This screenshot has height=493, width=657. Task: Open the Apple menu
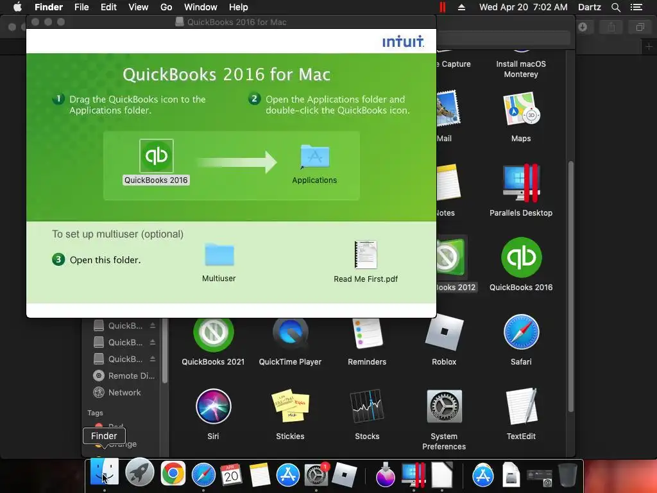pyautogui.click(x=17, y=7)
